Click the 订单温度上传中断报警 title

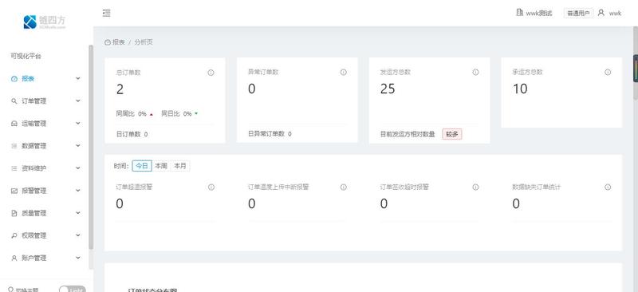[x=278, y=187]
